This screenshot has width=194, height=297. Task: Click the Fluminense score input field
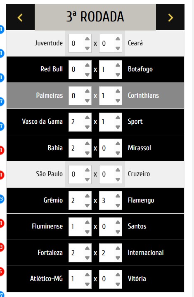tap(80, 227)
